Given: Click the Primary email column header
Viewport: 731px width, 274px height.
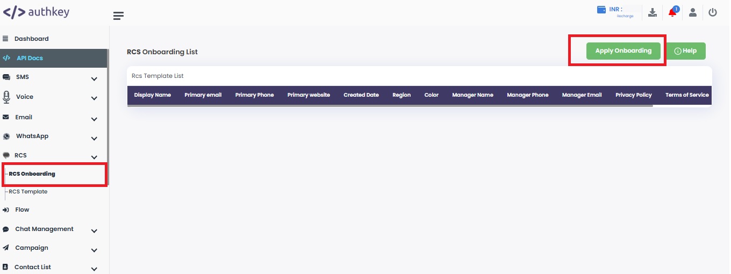Looking at the screenshot, I should click(203, 95).
